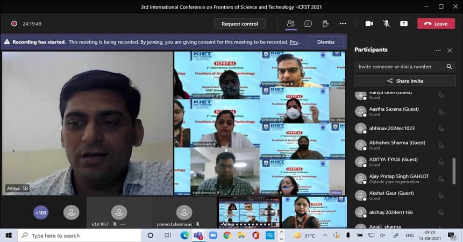Open options ellipsis on icfst KIET tile
The height and width of the screenshot is (242, 463).
pos(123,224)
